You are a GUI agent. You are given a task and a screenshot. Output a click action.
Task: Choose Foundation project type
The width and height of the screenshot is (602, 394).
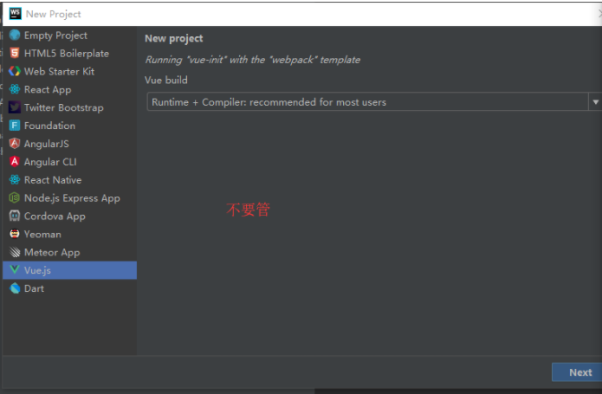click(69, 125)
